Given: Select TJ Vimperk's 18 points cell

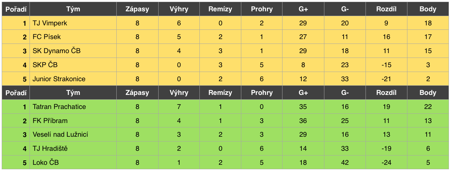Looking at the screenshot, I should (x=428, y=23).
